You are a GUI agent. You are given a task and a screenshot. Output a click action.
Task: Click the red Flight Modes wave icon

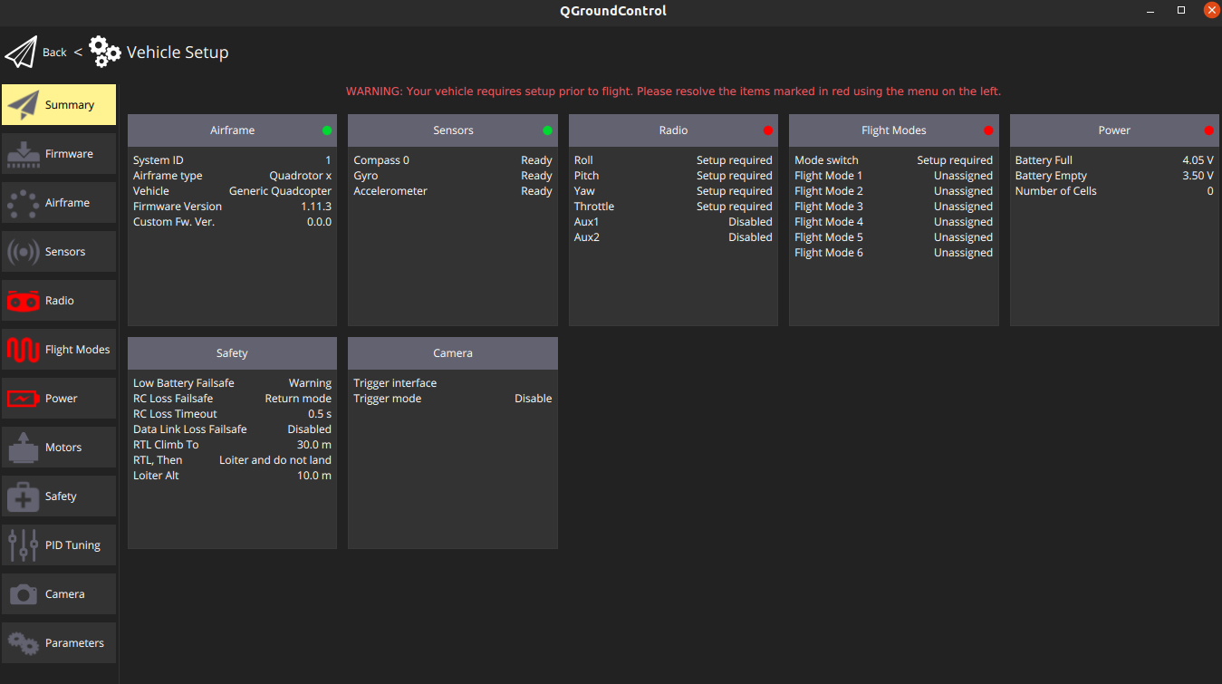[23, 350]
